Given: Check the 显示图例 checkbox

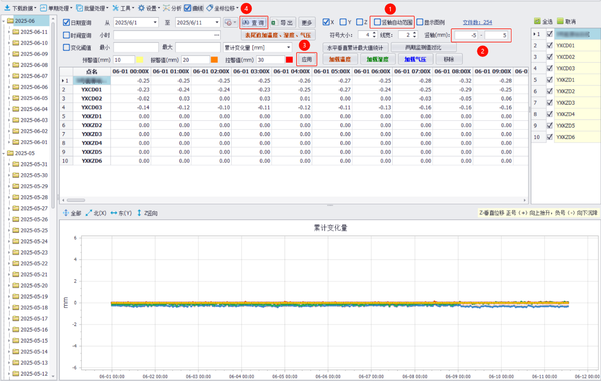Looking at the screenshot, I should click(420, 22).
